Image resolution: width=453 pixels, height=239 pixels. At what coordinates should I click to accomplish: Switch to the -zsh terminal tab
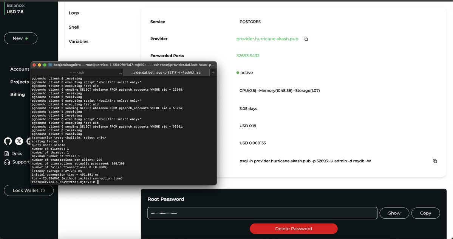tap(77, 73)
